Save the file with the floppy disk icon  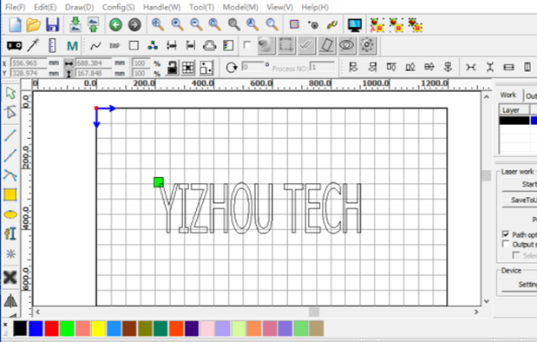[x=52, y=25]
